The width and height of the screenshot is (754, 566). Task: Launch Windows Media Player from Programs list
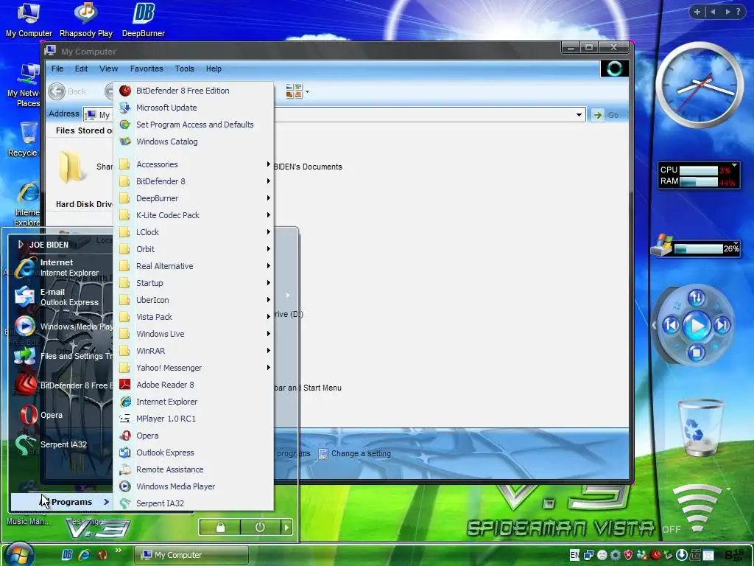pos(194,486)
